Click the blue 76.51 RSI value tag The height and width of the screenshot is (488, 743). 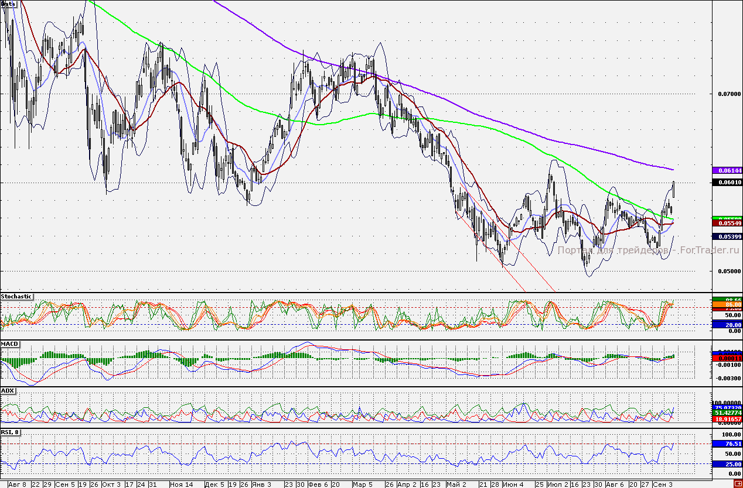pos(727,444)
